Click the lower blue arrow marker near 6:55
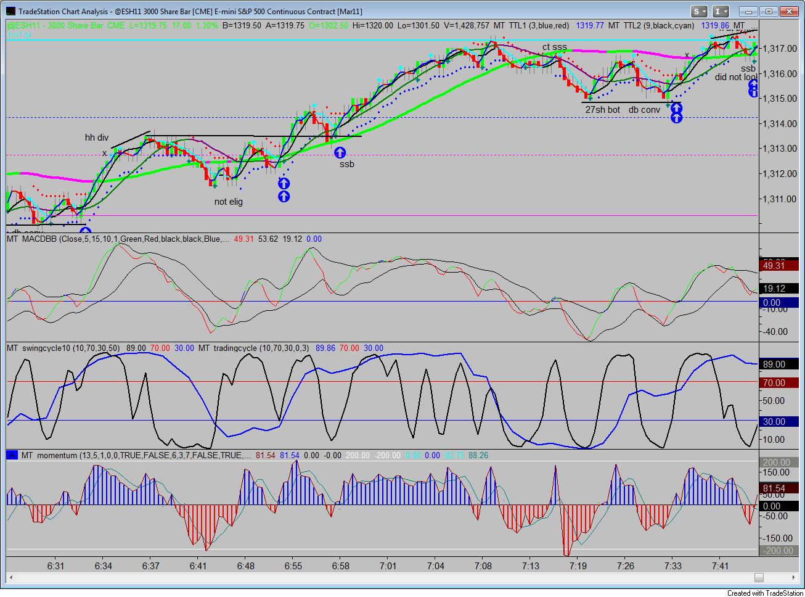The image size is (805, 597). [284, 197]
